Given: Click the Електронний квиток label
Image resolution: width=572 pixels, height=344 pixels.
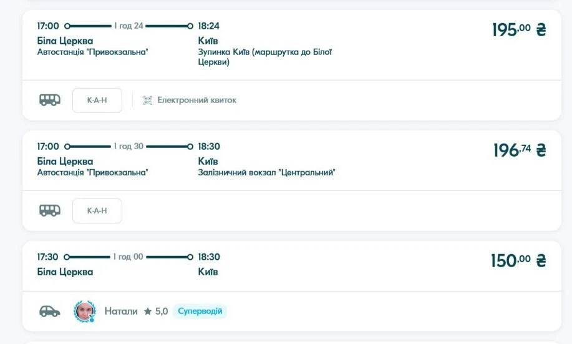Looking at the screenshot, I should (197, 100).
